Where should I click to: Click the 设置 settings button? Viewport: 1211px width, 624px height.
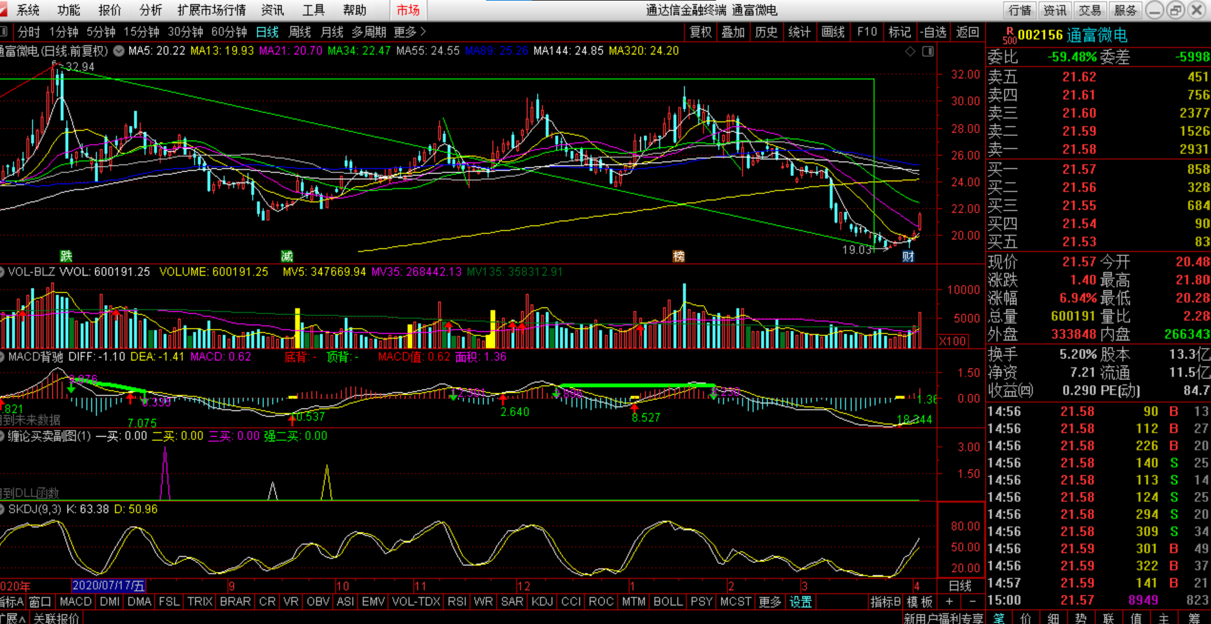pyautogui.click(x=801, y=601)
